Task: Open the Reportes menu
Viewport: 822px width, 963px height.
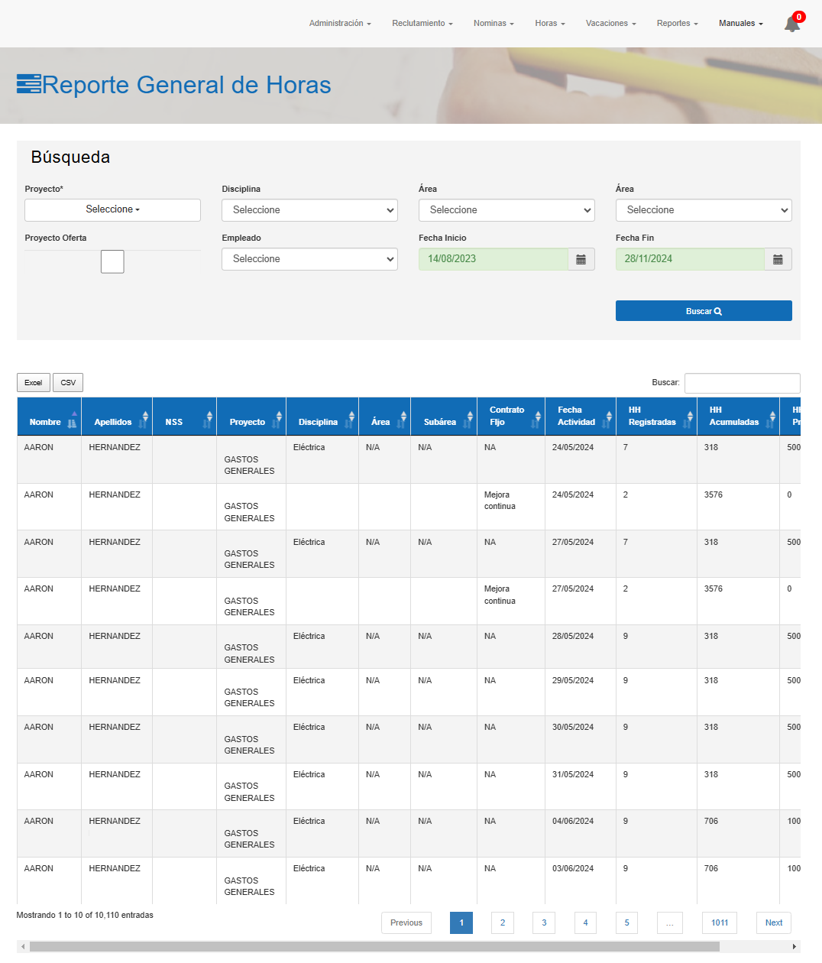Action: pos(677,24)
